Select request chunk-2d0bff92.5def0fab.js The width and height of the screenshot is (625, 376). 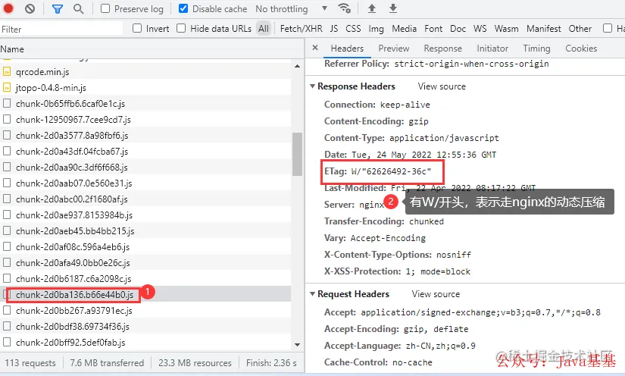pos(70,342)
